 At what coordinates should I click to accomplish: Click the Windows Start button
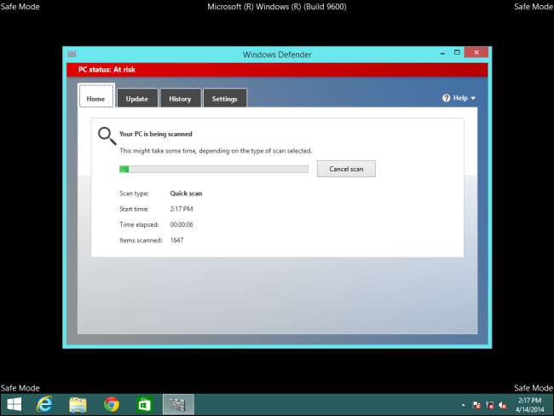(14, 404)
